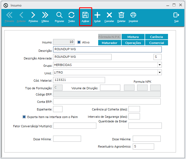Click the Descrição text field

[x=107, y=49]
